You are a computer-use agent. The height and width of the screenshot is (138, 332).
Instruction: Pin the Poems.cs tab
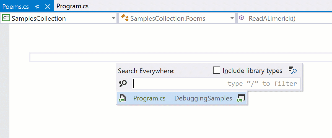click(x=37, y=6)
